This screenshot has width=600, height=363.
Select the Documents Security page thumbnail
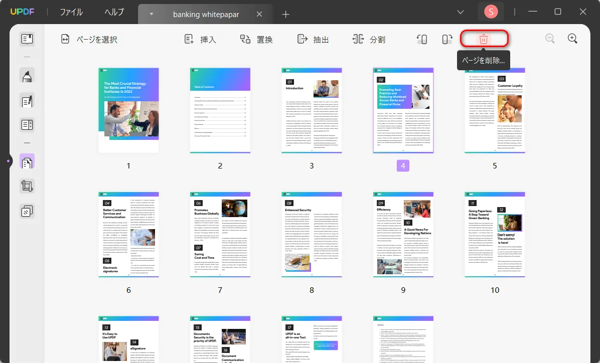(220, 339)
